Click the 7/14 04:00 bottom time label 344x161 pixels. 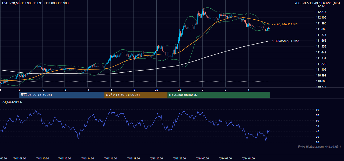click(x=248, y=159)
